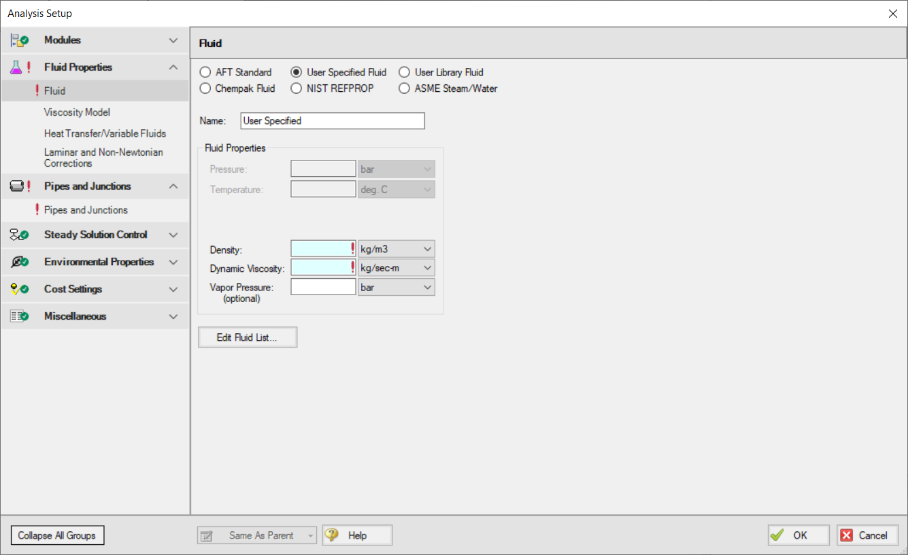Collapse the Fluid Properties group chevron
This screenshot has height=555, width=908.
[x=173, y=67]
